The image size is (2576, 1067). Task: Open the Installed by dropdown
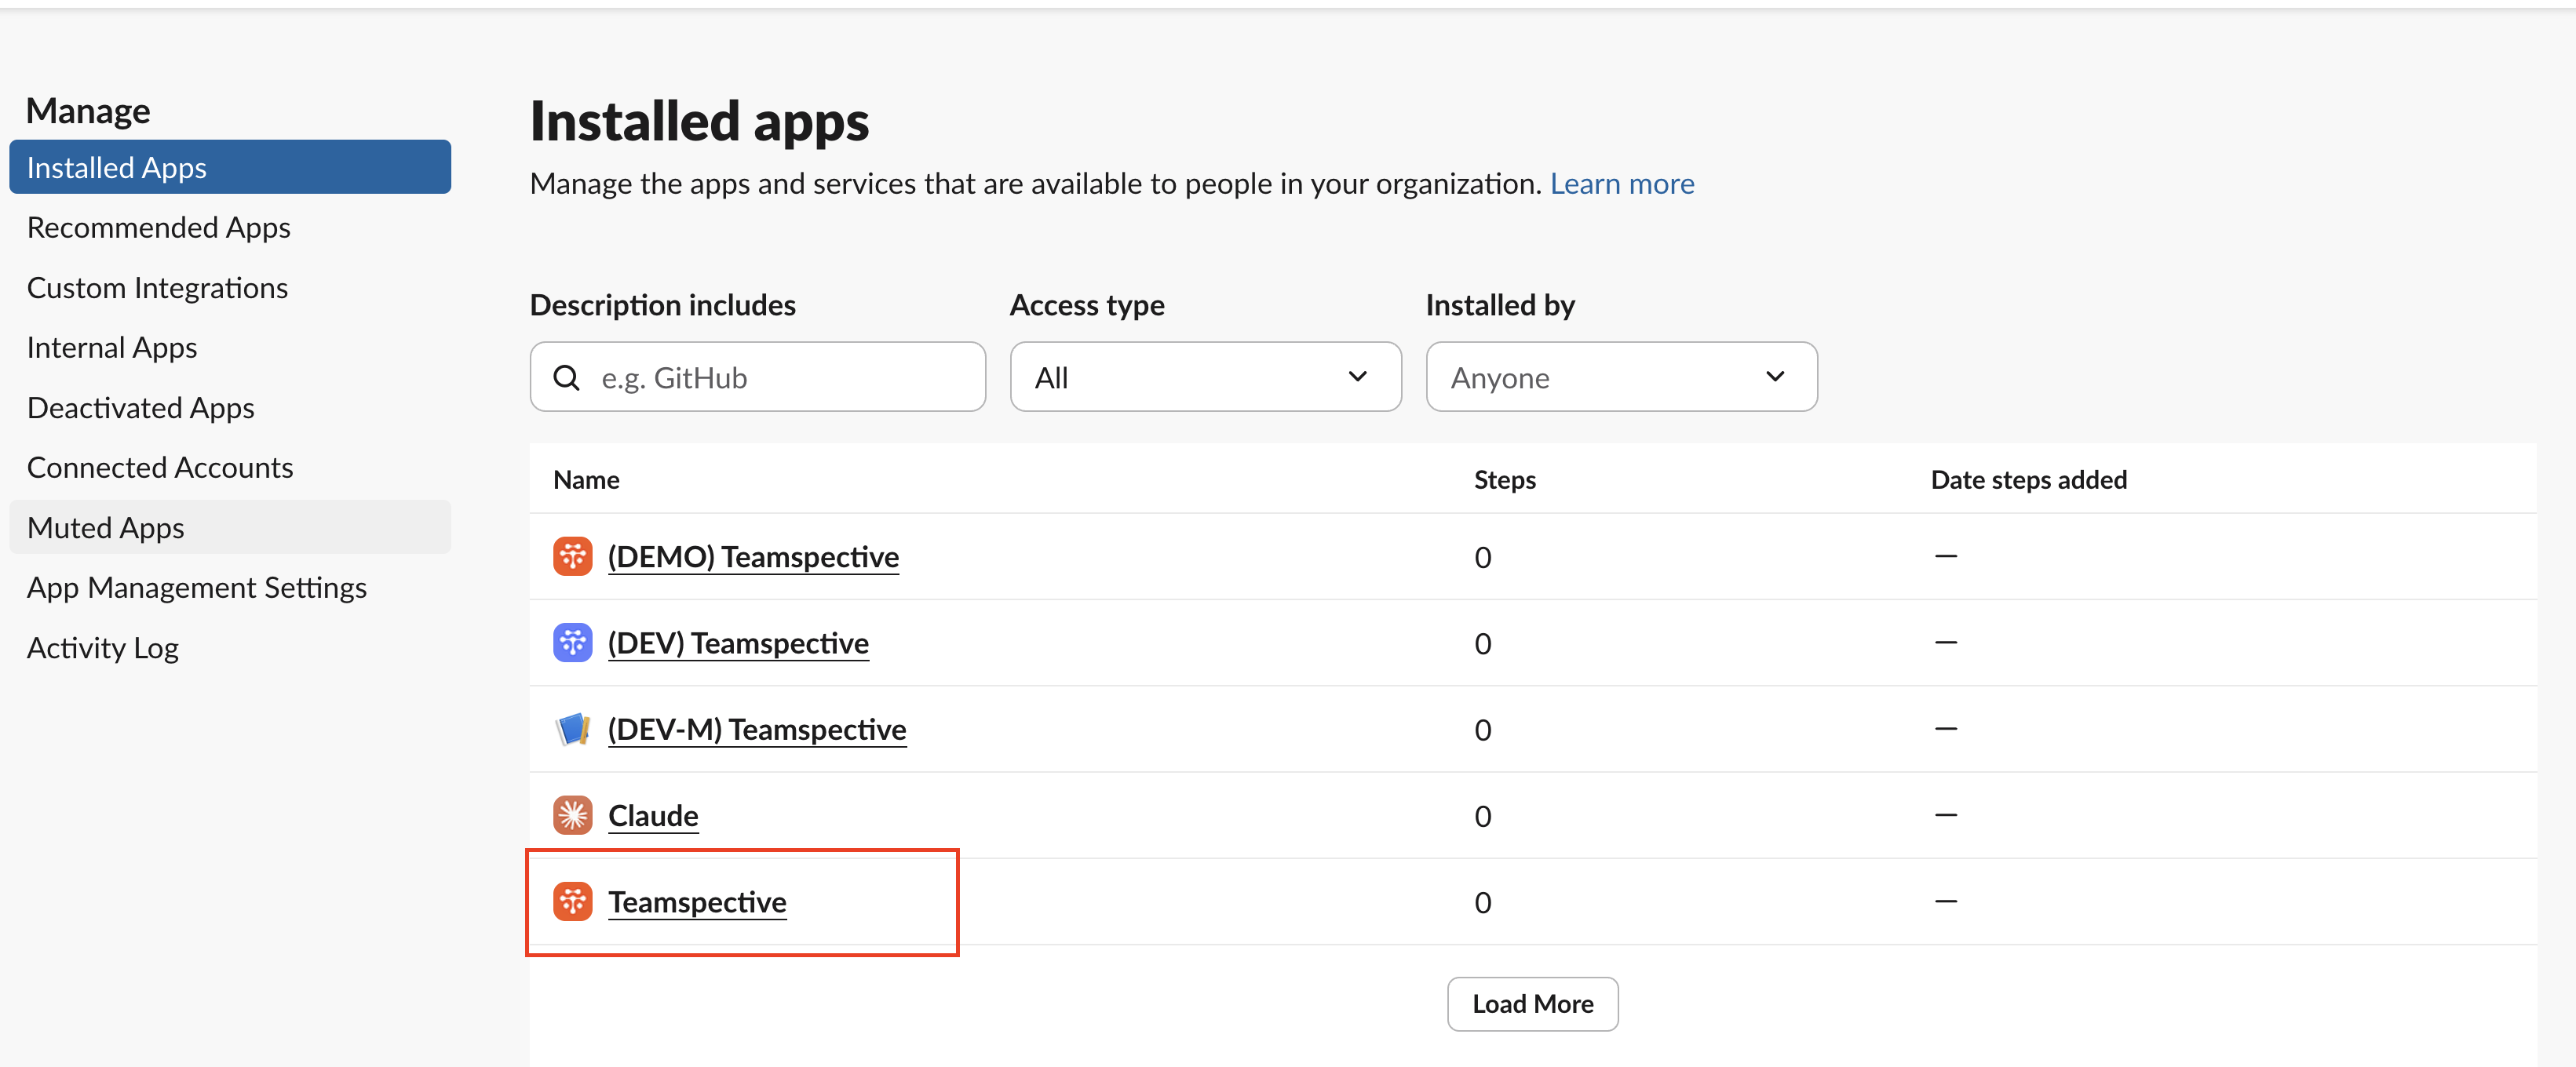coord(1621,377)
